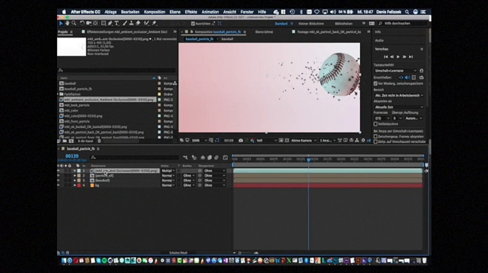Toggle audio inclusion speaker in Vorschau panel
Screen dimensions: 488x273
click(407, 77)
